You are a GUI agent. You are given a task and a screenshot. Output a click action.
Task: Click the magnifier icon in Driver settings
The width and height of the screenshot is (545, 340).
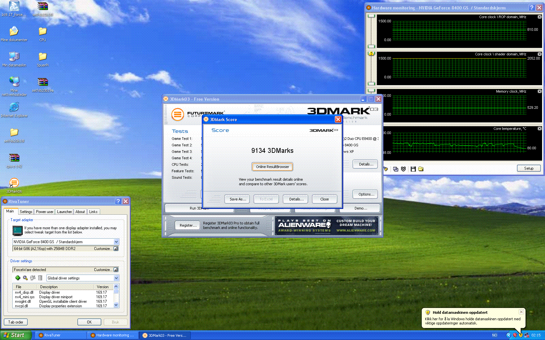tap(25, 278)
